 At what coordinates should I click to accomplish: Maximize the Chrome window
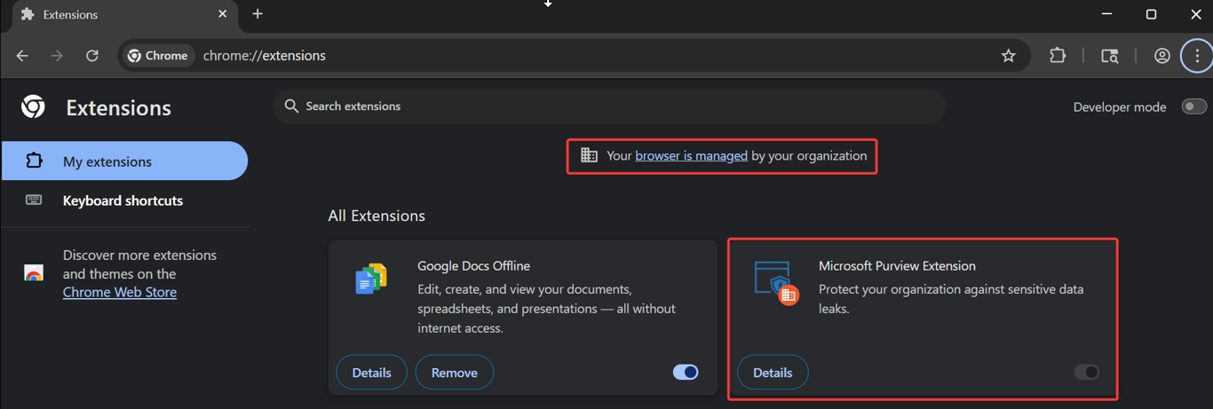coord(1151,14)
